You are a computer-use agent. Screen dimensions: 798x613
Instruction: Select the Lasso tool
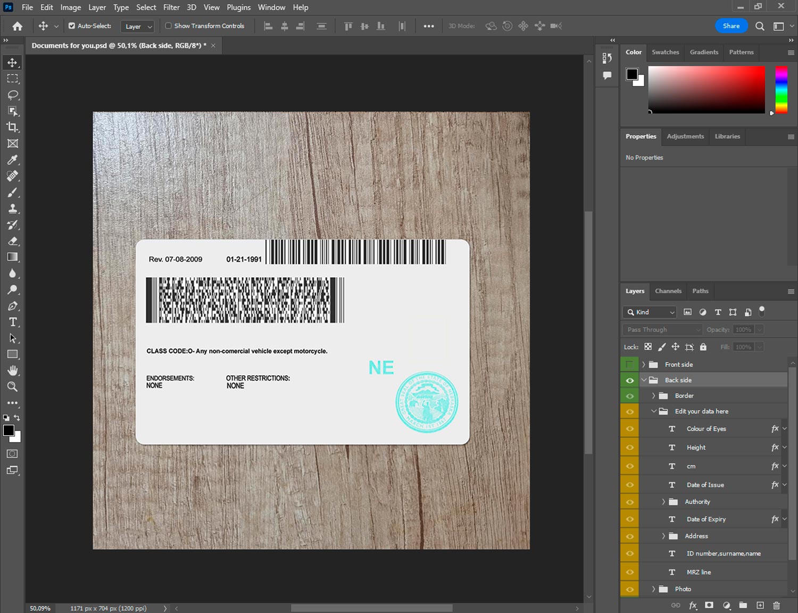tap(13, 95)
